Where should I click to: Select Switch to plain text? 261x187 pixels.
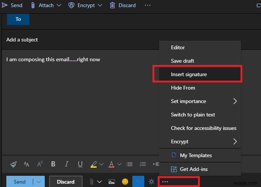point(200,115)
